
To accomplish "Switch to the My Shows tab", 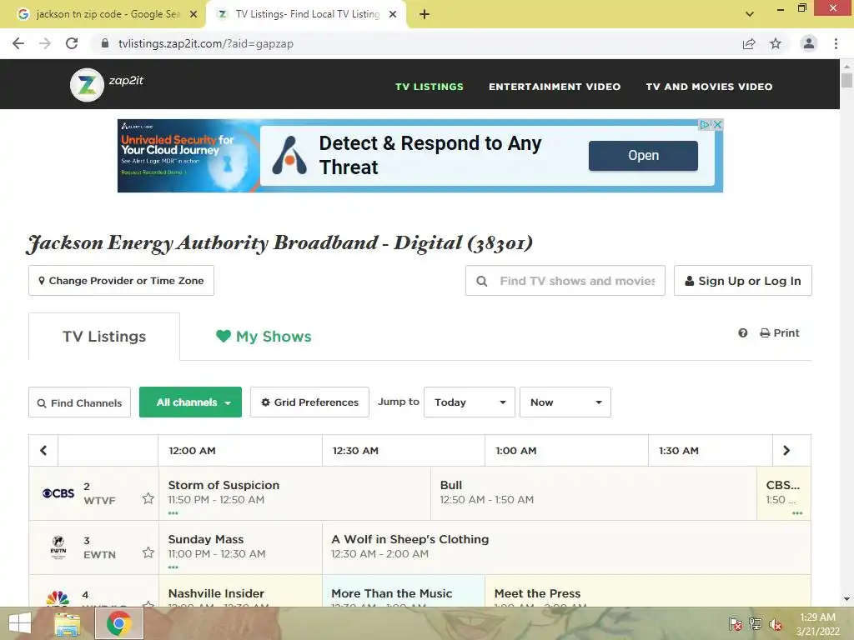I will pyautogui.click(x=263, y=337).
